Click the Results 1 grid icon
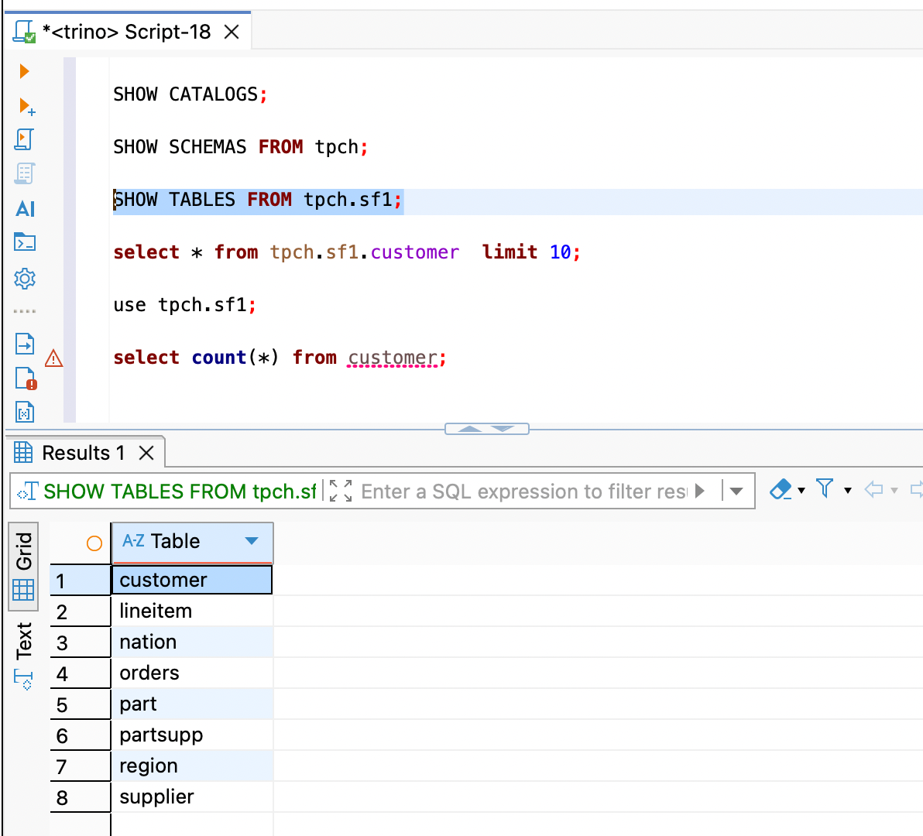The width and height of the screenshot is (923, 836). tap(23, 452)
